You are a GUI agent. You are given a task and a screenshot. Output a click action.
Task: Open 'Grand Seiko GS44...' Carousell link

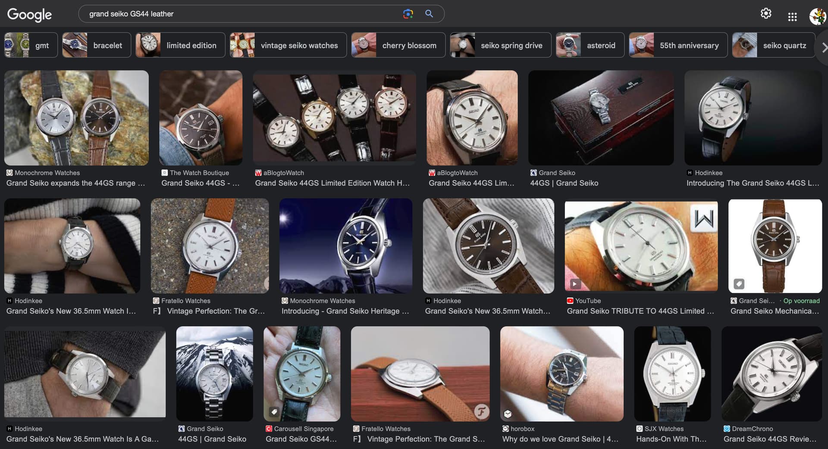pyautogui.click(x=301, y=439)
